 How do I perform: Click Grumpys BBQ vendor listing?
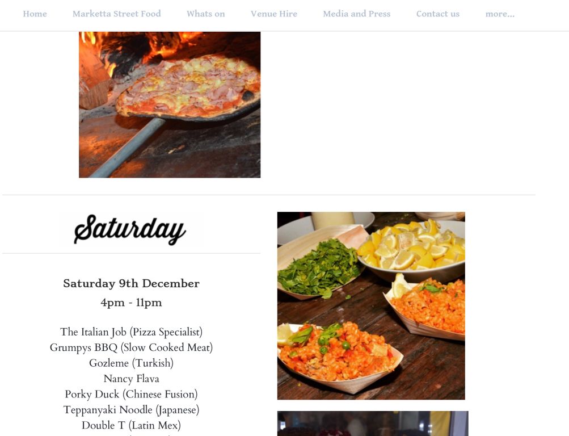tap(131, 347)
